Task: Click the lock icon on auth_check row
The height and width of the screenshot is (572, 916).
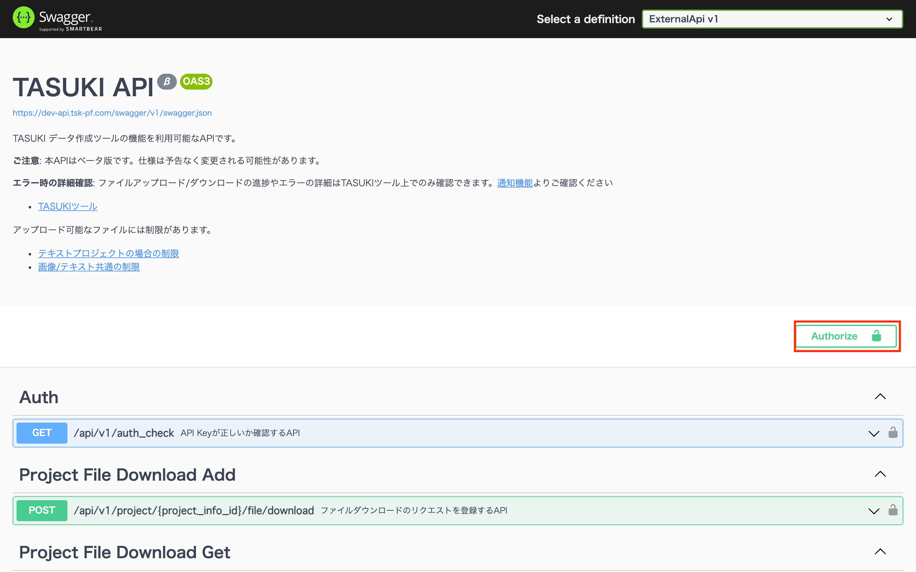Action: point(893,432)
